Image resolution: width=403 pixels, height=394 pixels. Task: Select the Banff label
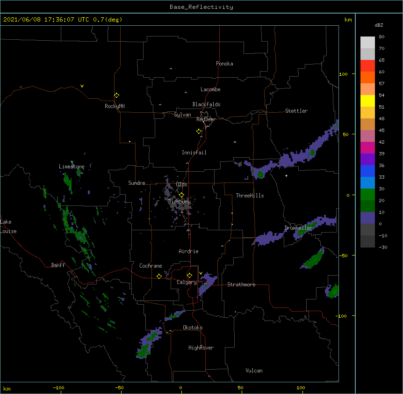pos(58,265)
